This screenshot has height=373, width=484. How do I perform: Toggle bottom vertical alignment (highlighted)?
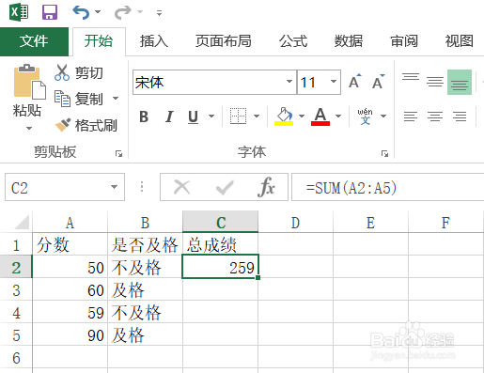coord(460,82)
